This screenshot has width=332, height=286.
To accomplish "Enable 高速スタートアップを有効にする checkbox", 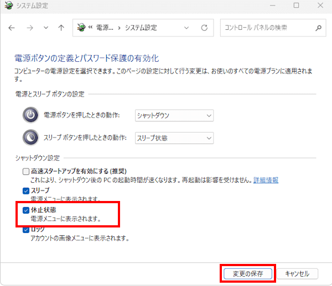I will (26, 172).
